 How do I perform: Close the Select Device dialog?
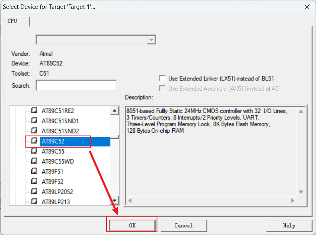coord(307,7)
